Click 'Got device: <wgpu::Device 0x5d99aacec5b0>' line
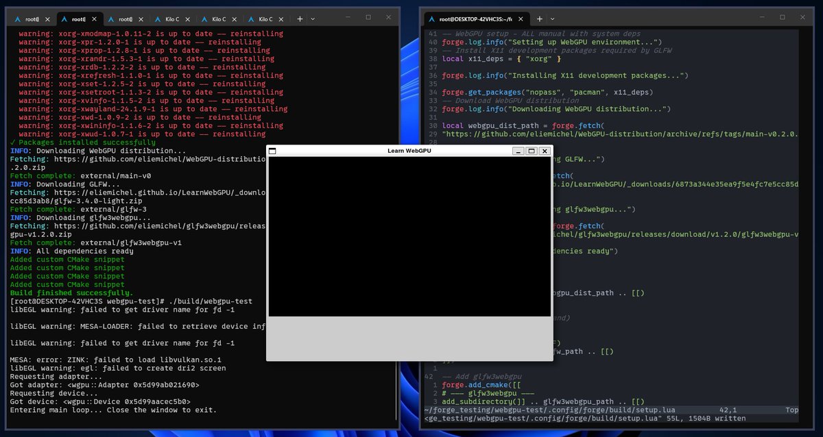 tap(100, 402)
